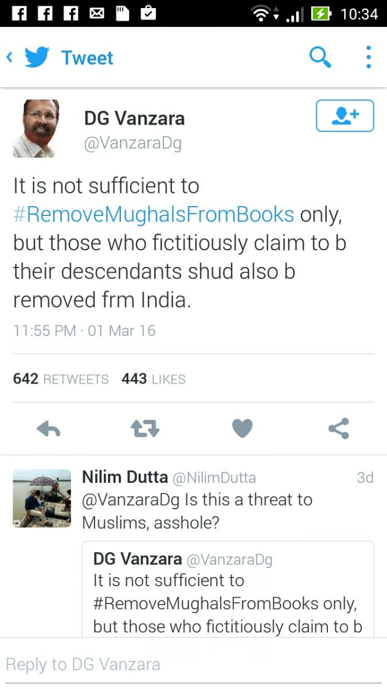This screenshot has height=689, width=387.
Task: View the 642 retweets list
Action: [x=61, y=379]
